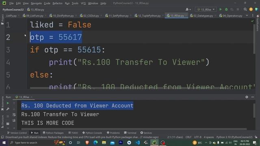
Task: Open the Project tool window sidebar
Action: (2, 19)
